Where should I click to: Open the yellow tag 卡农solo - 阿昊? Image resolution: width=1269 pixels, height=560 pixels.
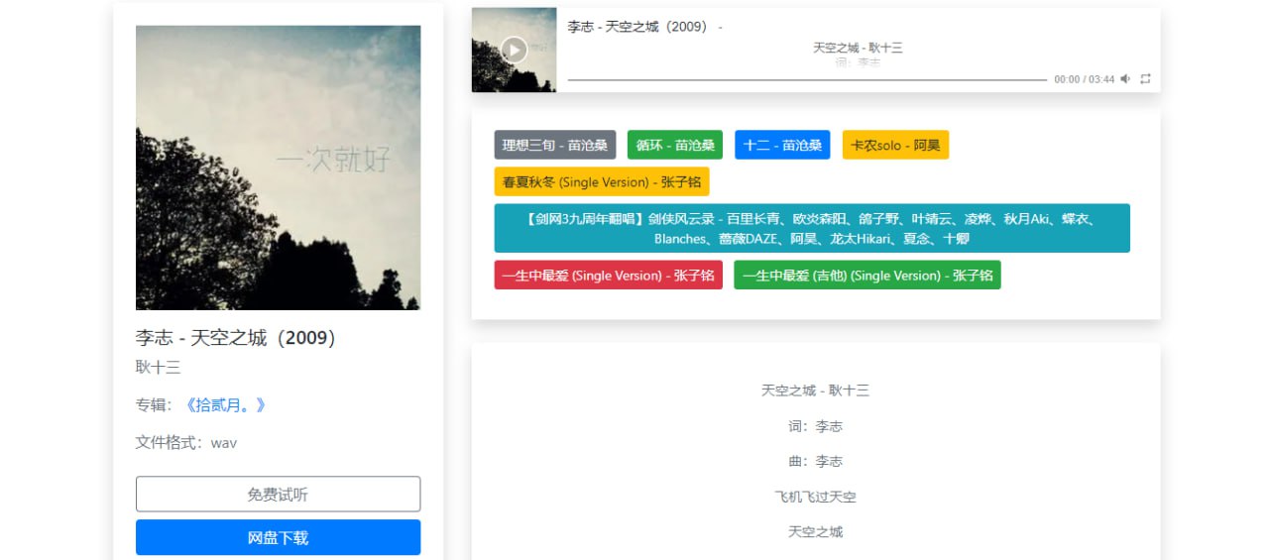[x=895, y=145]
